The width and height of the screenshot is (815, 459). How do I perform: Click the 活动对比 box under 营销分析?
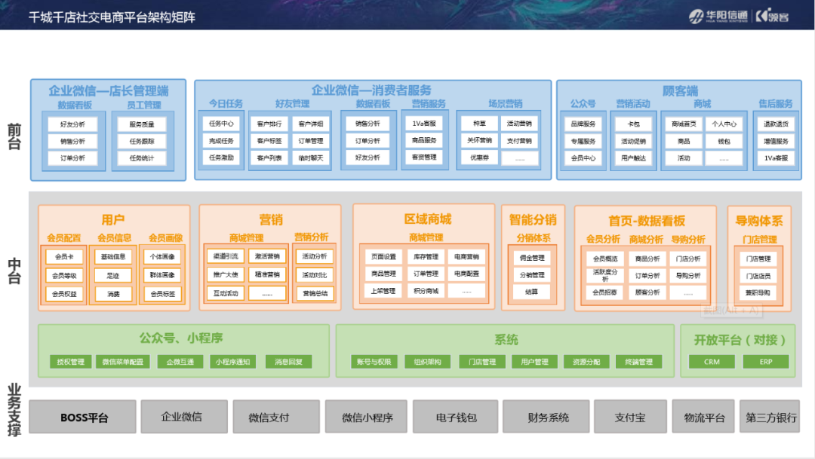pyautogui.click(x=315, y=274)
